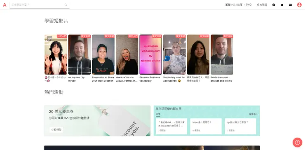The height and width of the screenshot is (150, 305).
Task: Open the red support chat bubble
Action: point(298,143)
